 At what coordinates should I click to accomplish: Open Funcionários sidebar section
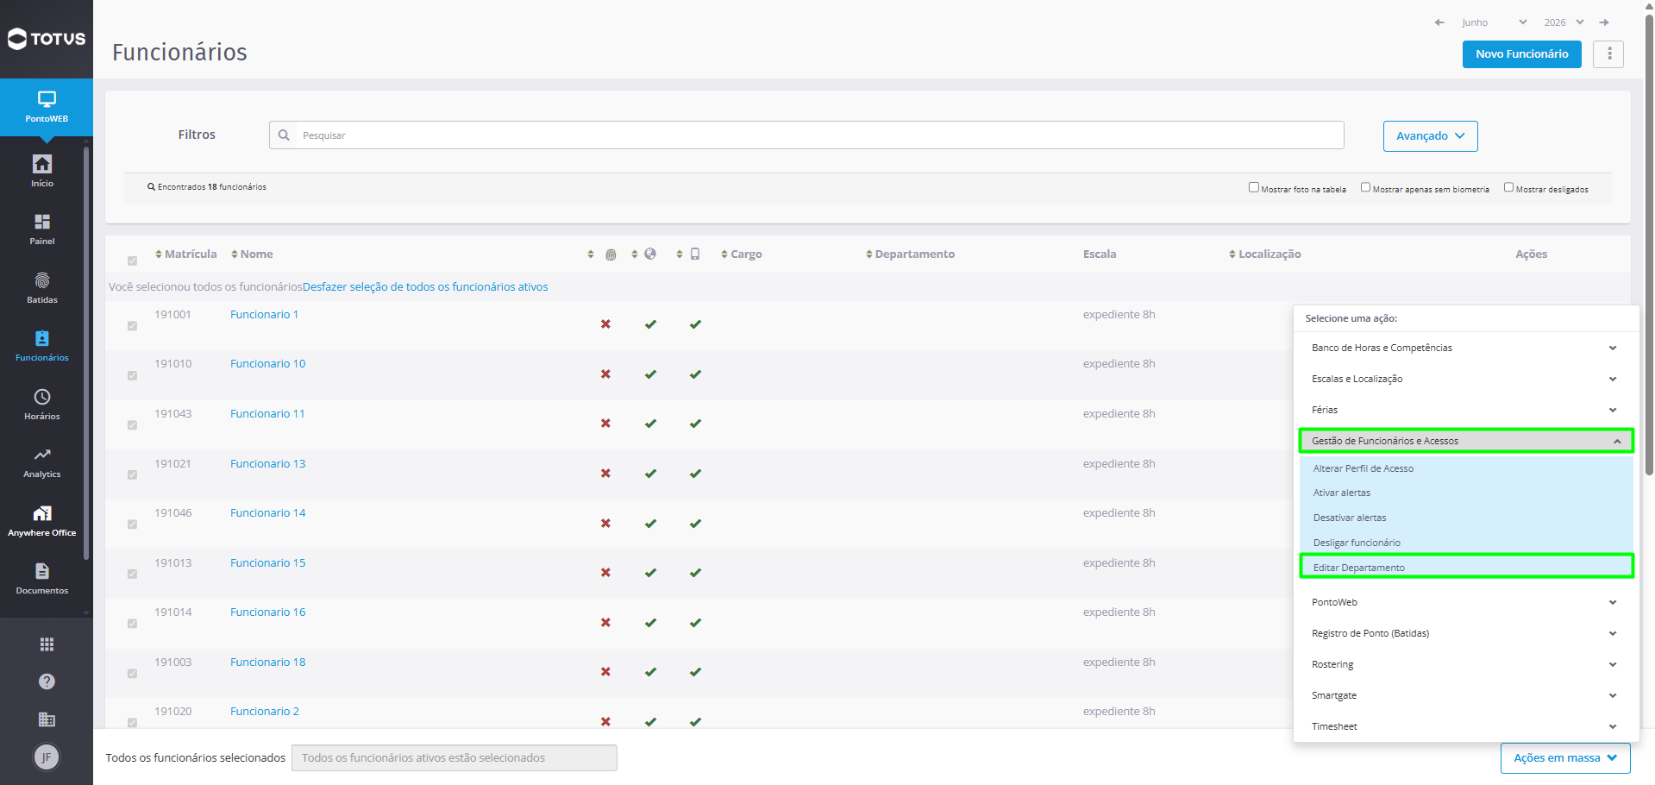coord(42,346)
